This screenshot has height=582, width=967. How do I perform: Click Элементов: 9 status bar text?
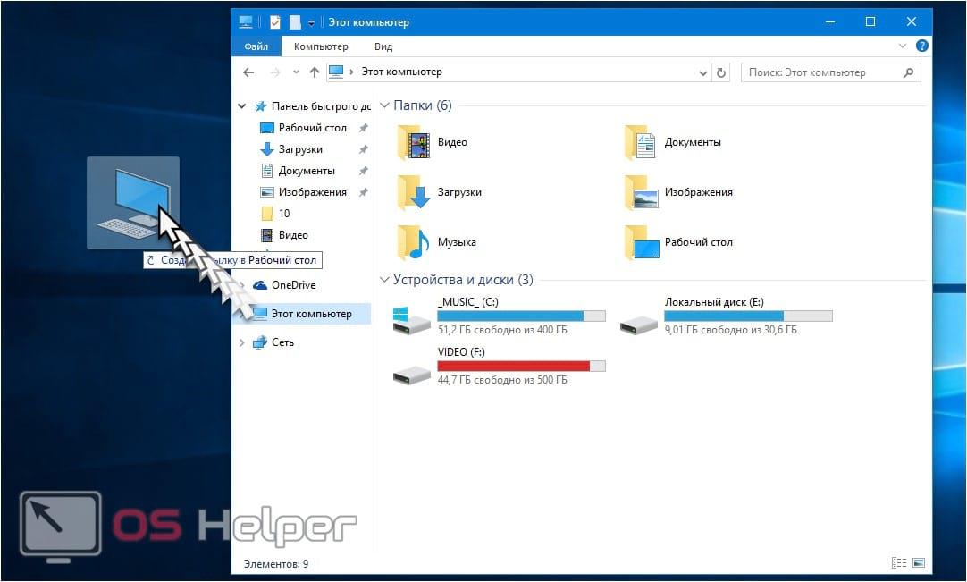click(x=275, y=564)
